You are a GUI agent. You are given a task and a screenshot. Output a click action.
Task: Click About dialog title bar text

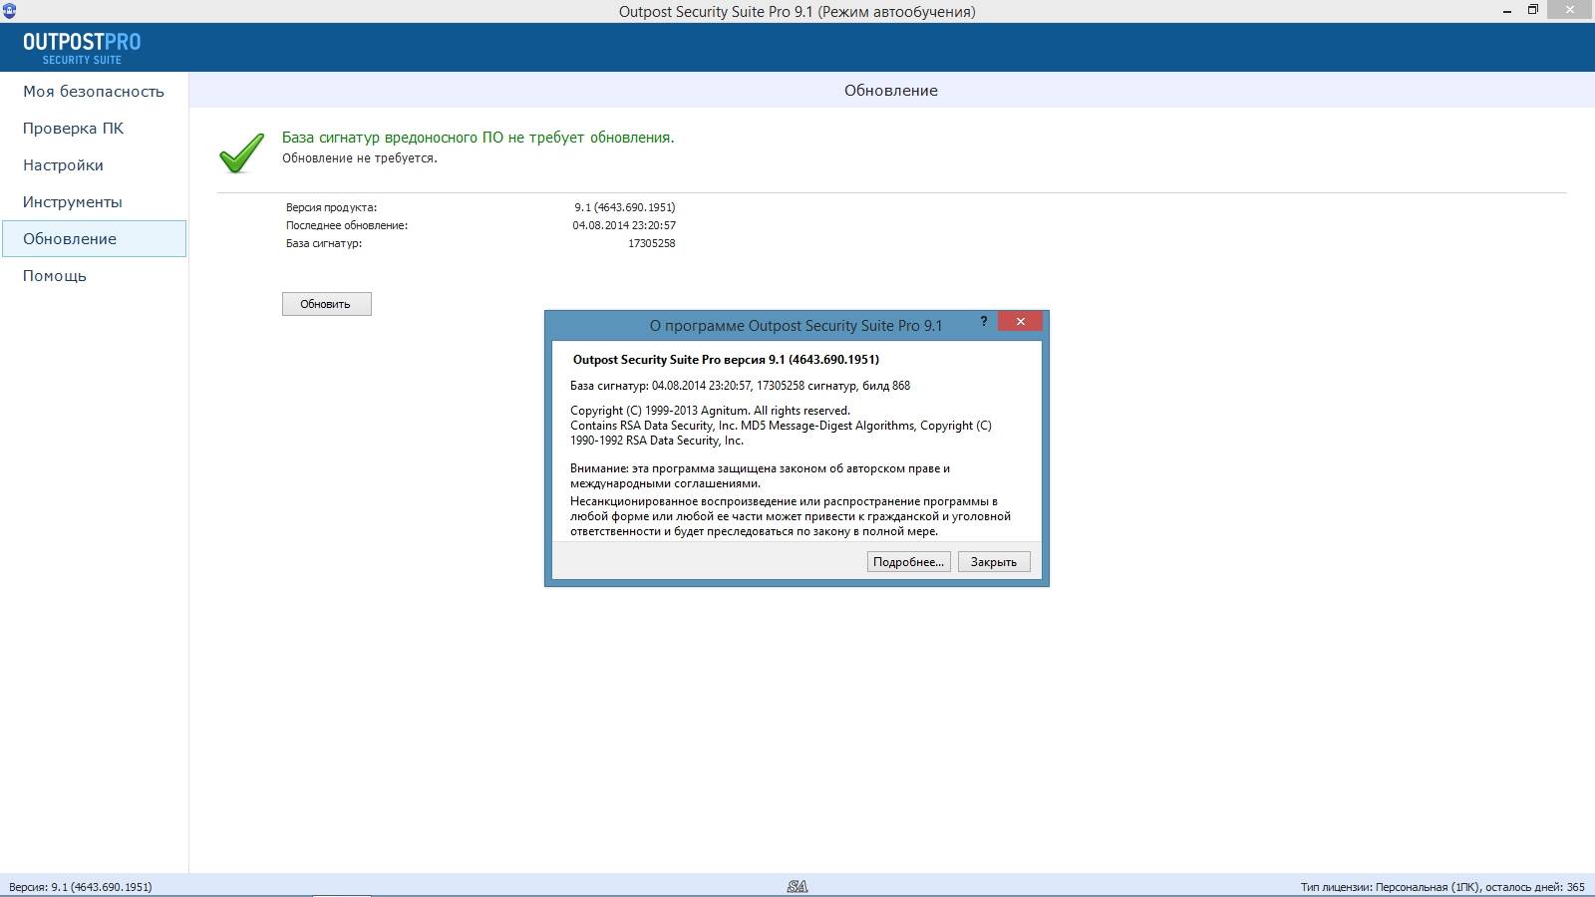pyautogui.click(x=796, y=326)
